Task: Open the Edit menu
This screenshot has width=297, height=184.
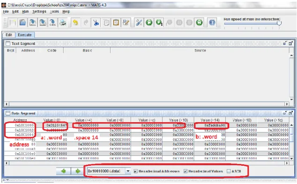Action: tap(15, 12)
